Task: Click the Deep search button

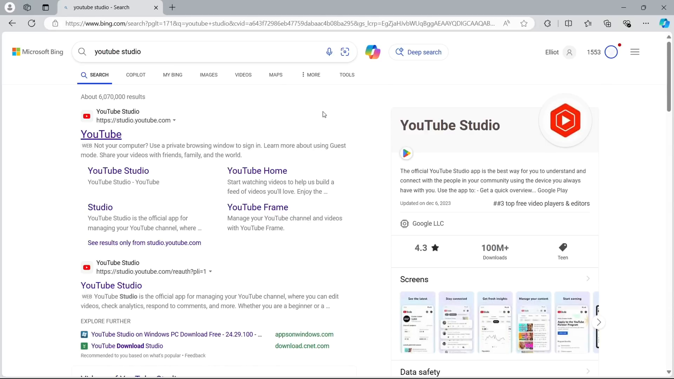Action: point(418,52)
